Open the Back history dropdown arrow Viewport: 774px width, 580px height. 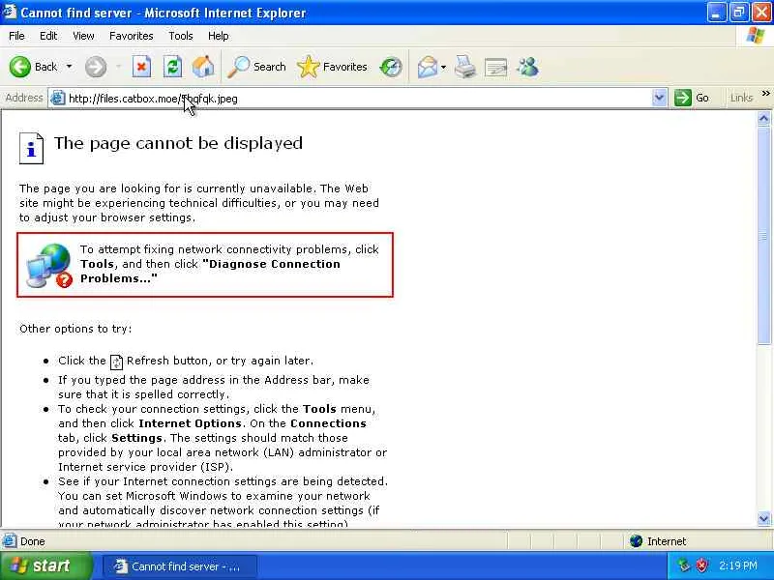tap(69, 67)
